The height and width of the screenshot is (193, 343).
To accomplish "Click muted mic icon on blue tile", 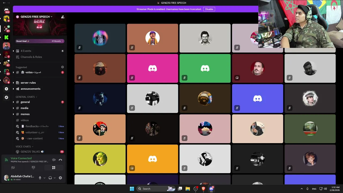I will click(237, 108).
